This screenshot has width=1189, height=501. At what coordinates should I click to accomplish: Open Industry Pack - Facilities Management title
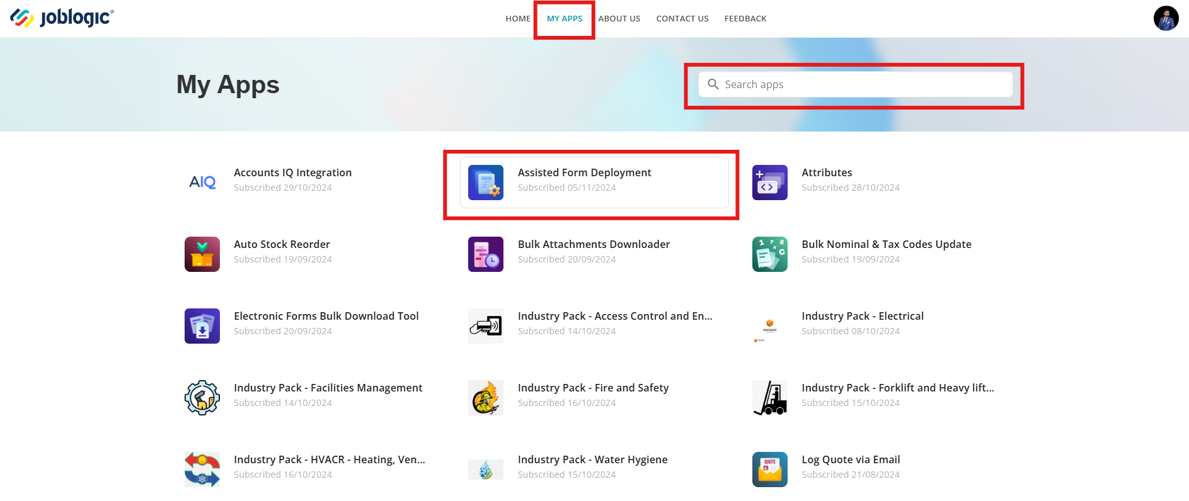pyautogui.click(x=328, y=388)
